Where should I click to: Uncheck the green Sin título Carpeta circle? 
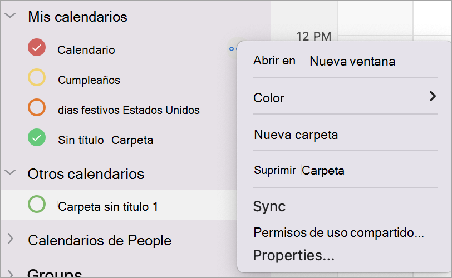tap(37, 137)
